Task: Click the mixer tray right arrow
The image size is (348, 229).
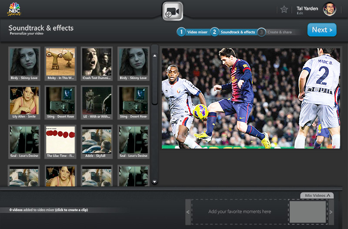Action: (331, 212)
